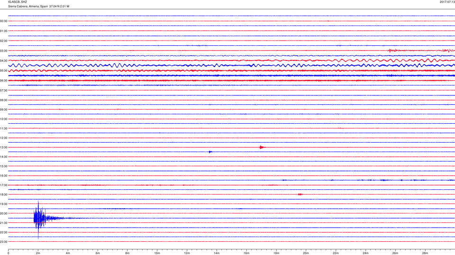Click the 22m axis tick label
The image size is (455, 255).
coord(336,253)
